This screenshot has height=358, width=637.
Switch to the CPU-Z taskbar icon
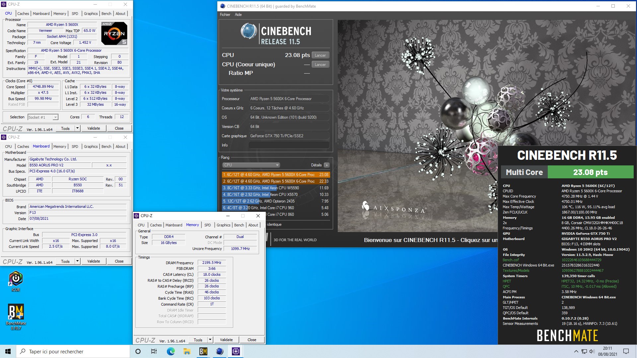tap(236, 351)
